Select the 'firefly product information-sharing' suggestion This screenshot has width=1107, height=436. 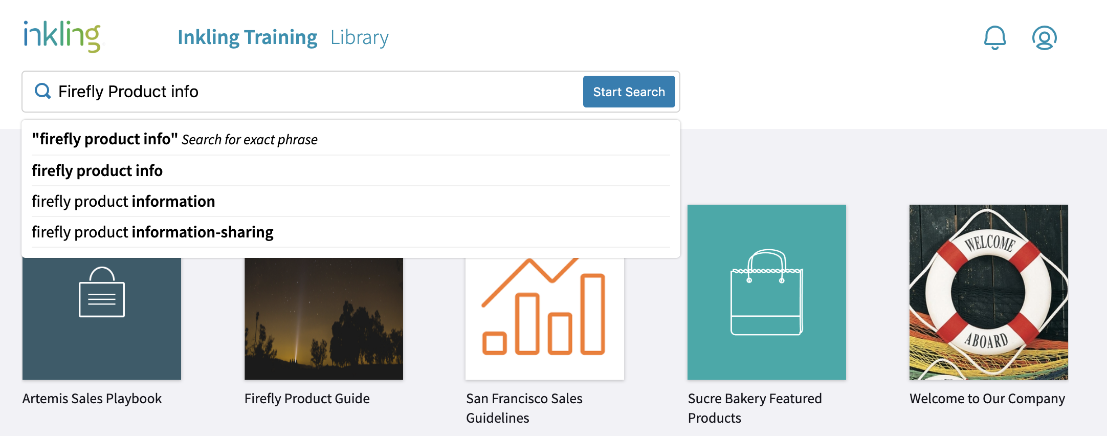point(351,232)
